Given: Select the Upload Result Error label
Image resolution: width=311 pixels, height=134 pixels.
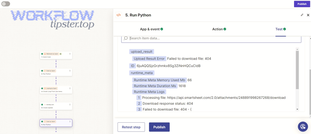Looking at the screenshot, I should 149,59.
